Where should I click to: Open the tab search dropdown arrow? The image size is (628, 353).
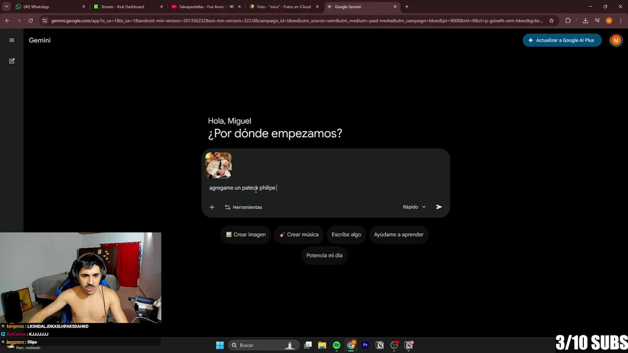6,7
